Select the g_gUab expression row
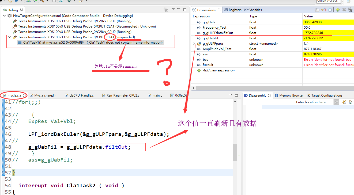354x195 pixels. (x=273, y=22)
